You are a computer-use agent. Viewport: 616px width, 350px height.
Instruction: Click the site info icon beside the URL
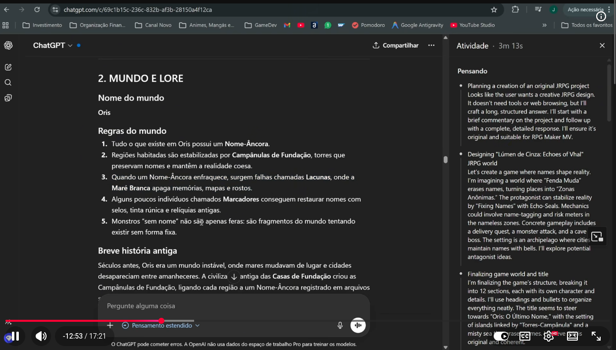[55, 9]
